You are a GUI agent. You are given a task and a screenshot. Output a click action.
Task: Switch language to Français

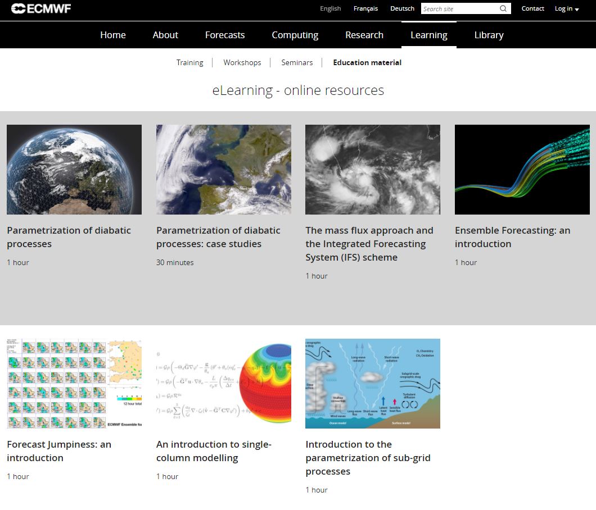coord(365,9)
